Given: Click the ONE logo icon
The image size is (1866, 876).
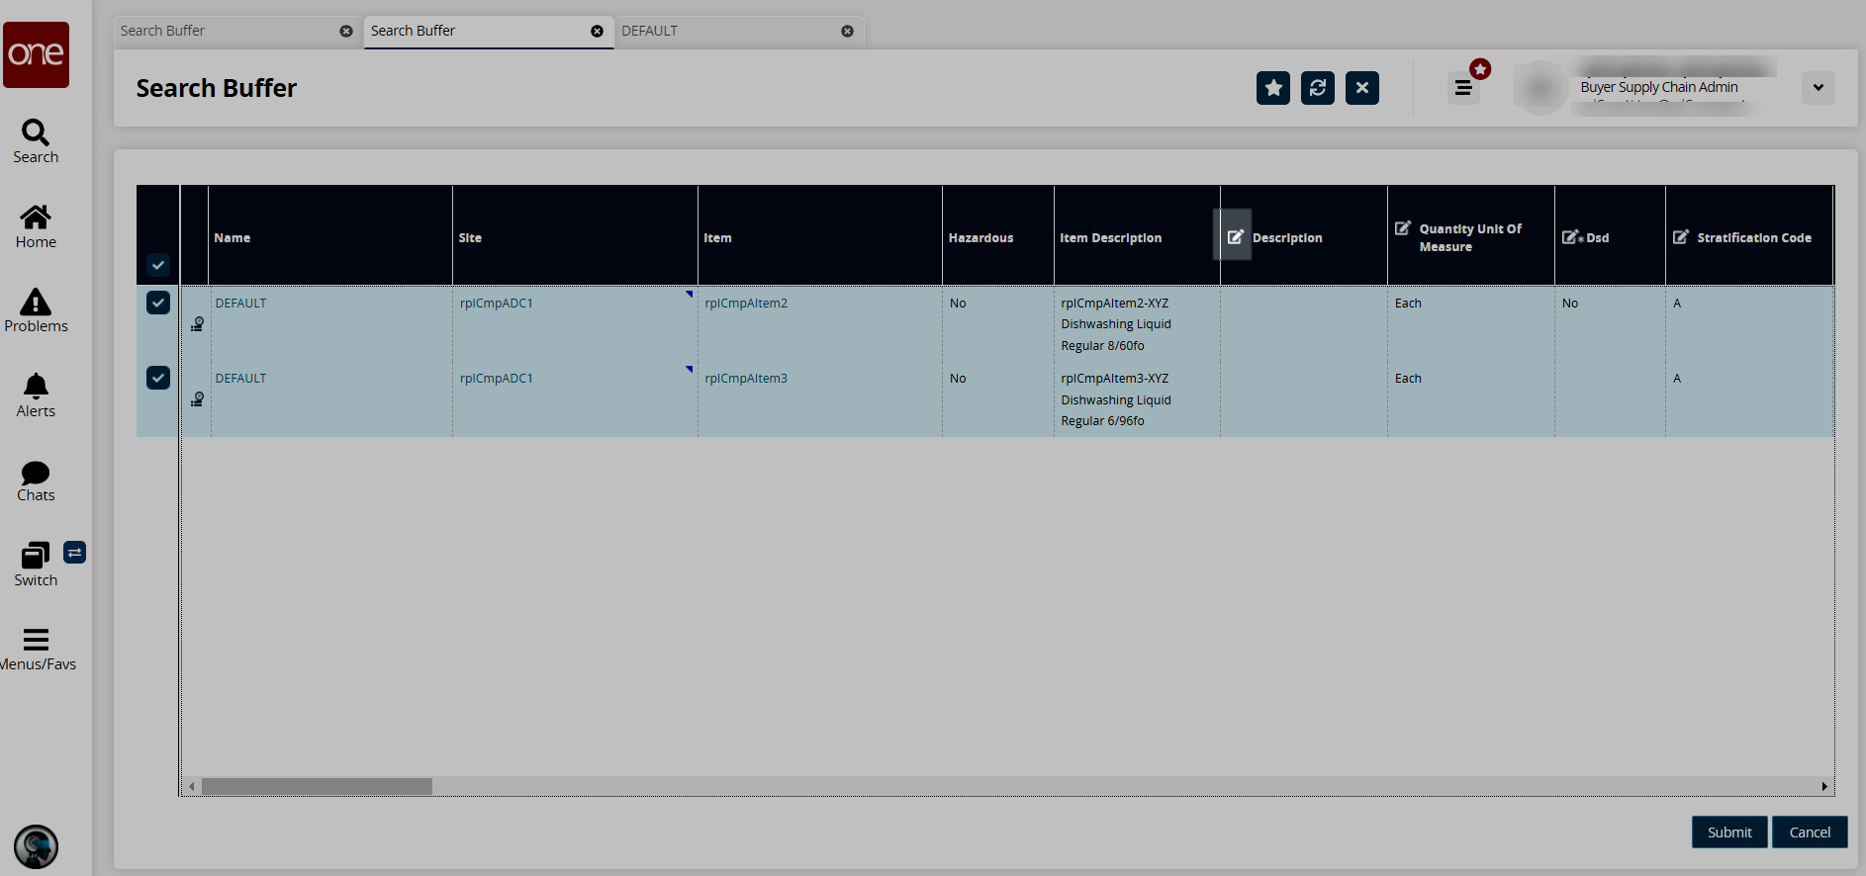Looking at the screenshot, I should coord(36,54).
